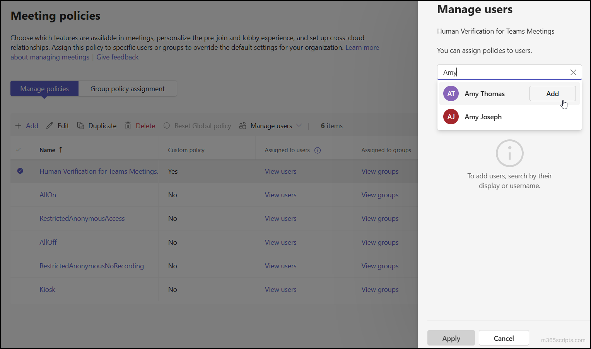Viewport: 591px width, 349px height.
Task: View users for the AllOn policy
Action: point(280,195)
